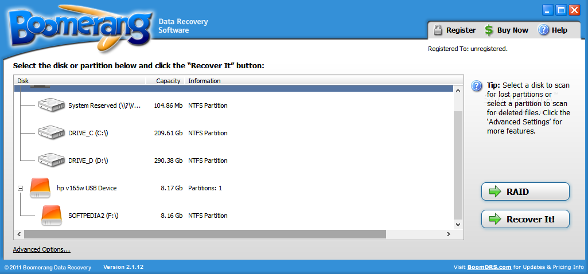Click the blue question mark Help icon
Image resolution: width=588 pixels, height=274 pixels.
[543, 30]
